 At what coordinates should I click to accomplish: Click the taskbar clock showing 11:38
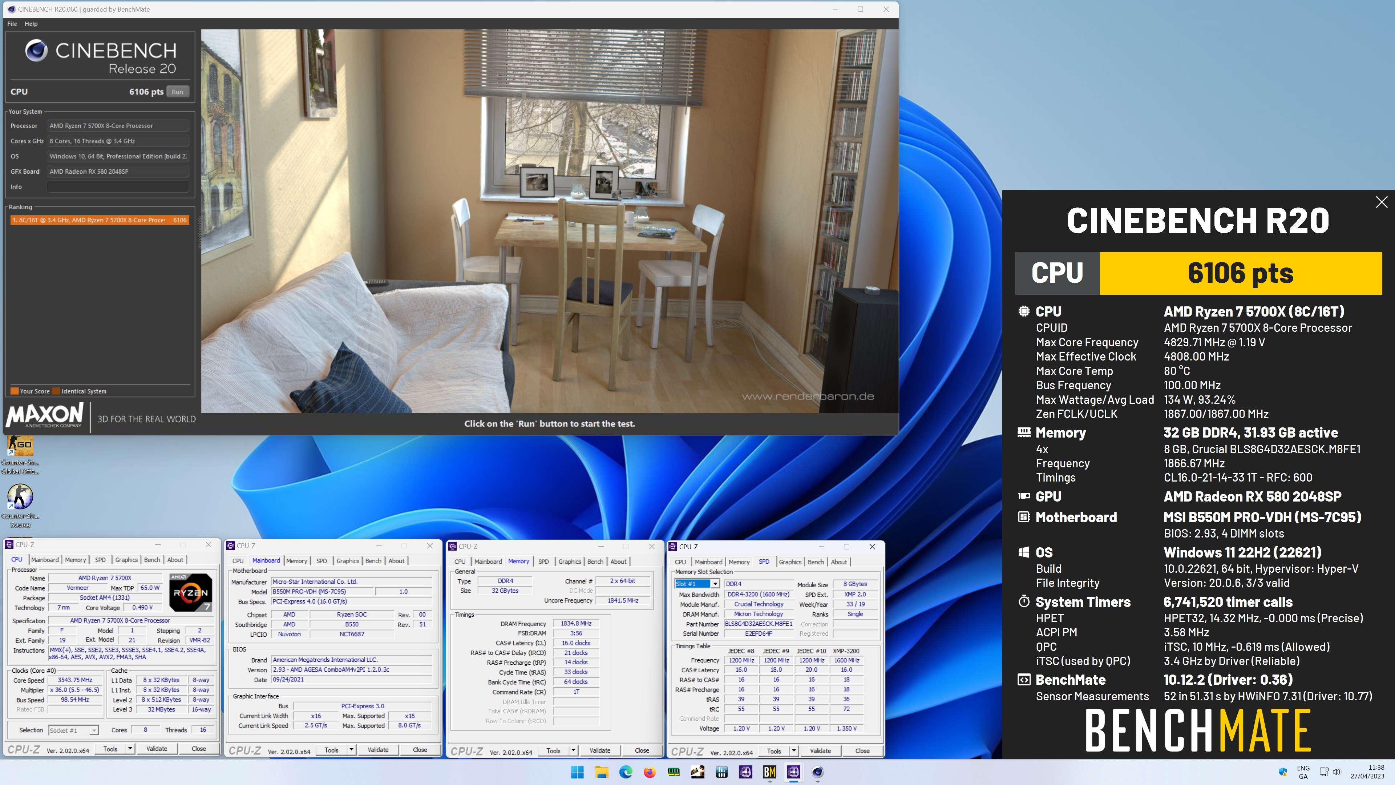[x=1367, y=772]
